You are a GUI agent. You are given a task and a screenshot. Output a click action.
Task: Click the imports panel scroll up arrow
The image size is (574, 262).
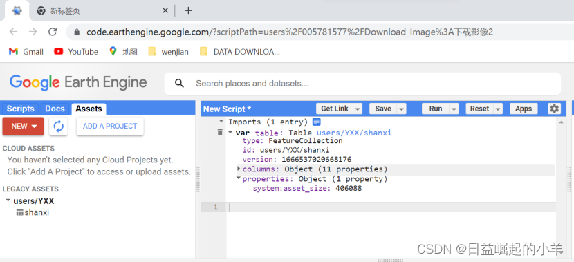pyautogui.click(x=560, y=122)
